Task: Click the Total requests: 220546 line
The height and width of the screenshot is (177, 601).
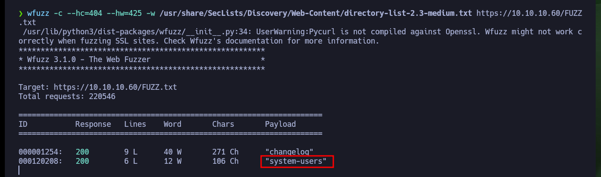Action: (x=67, y=96)
